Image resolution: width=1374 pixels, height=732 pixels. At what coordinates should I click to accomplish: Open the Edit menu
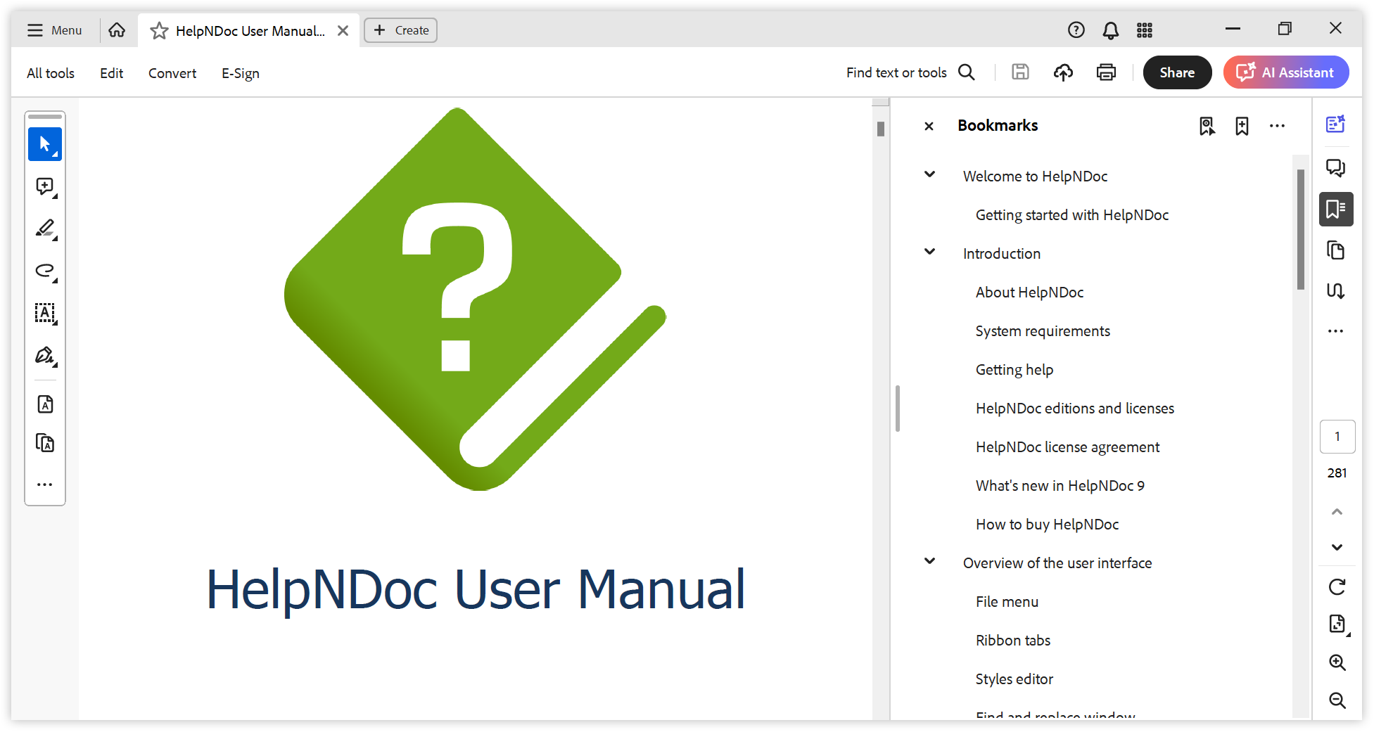click(111, 73)
